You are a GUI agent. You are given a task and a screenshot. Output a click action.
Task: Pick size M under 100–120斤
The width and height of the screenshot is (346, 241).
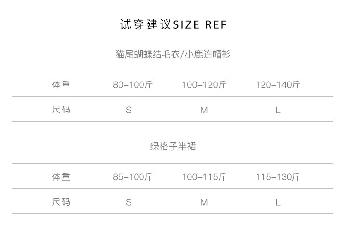(204, 110)
